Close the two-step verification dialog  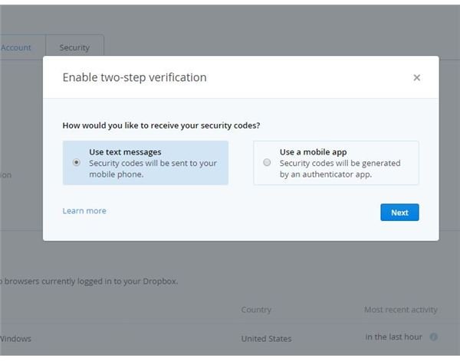pyautogui.click(x=416, y=77)
